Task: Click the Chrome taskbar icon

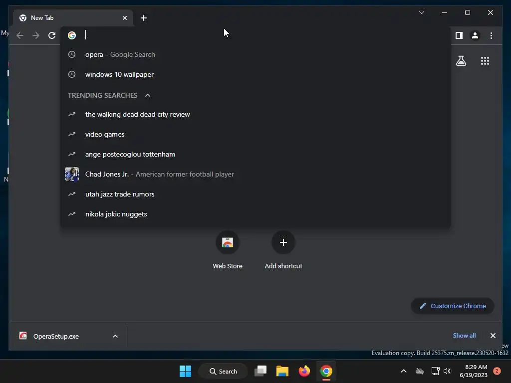Action: pos(326,371)
